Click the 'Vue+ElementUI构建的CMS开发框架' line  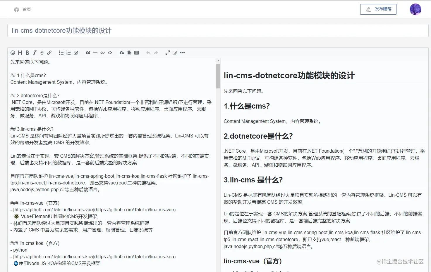(x=55, y=217)
